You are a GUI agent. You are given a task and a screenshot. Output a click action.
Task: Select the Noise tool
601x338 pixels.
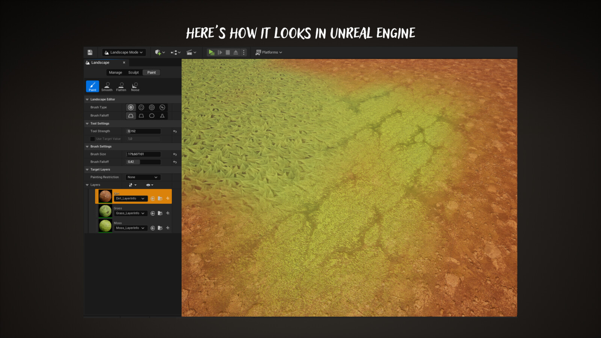click(135, 86)
